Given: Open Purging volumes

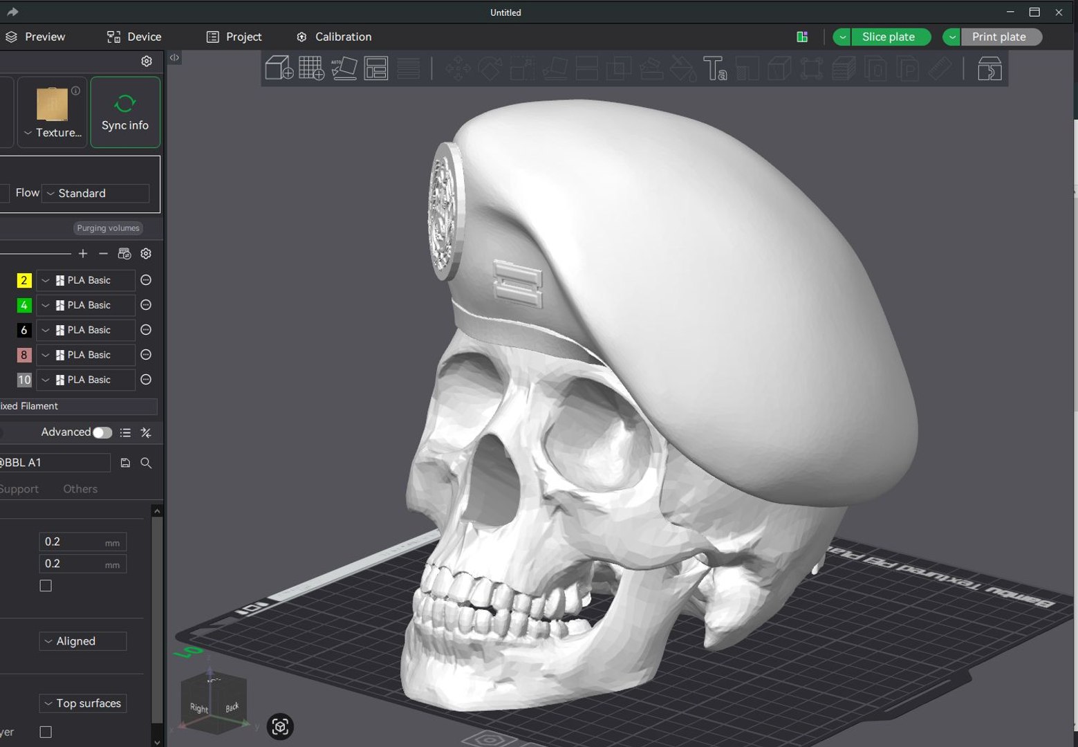Looking at the screenshot, I should (108, 228).
